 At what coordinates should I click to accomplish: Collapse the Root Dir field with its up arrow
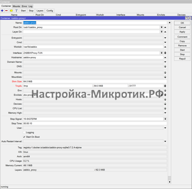(x=165, y=27)
